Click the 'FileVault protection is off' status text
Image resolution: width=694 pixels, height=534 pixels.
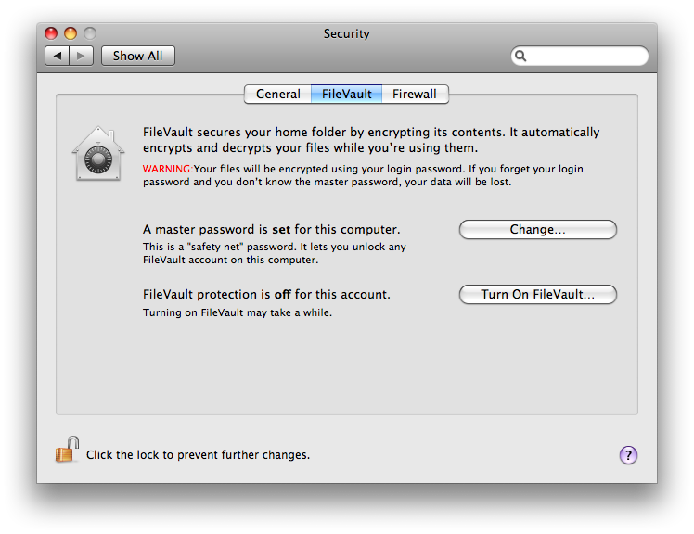tap(266, 295)
